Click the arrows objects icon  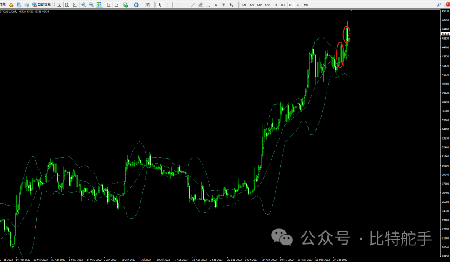[231, 5]
